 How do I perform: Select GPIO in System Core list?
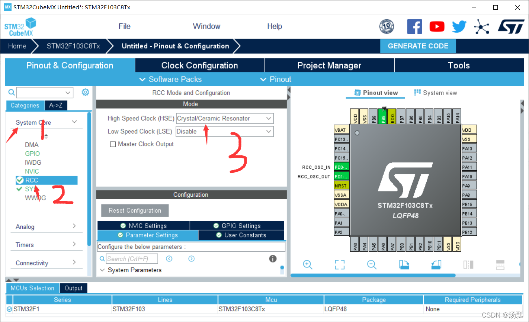click(32, 154)
